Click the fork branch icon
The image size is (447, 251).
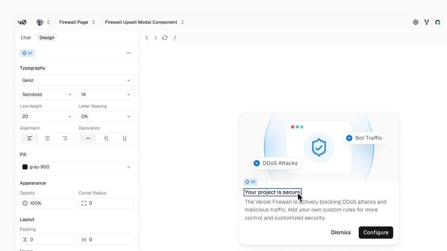click(x=427, y=22)
